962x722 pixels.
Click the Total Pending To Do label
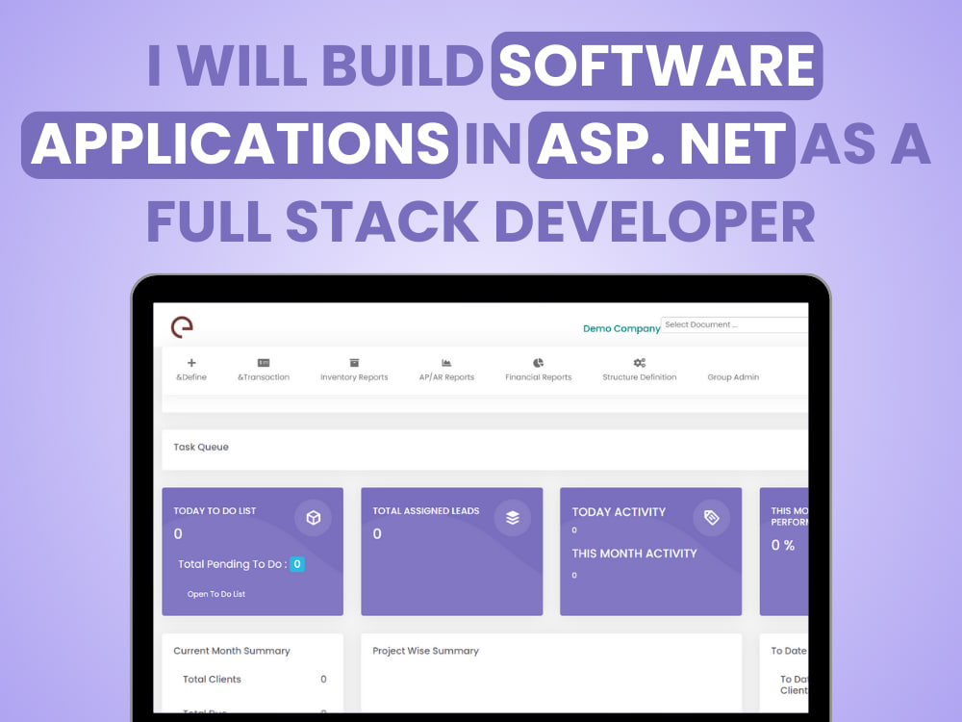pyautogui.click(x=233, y=564)
